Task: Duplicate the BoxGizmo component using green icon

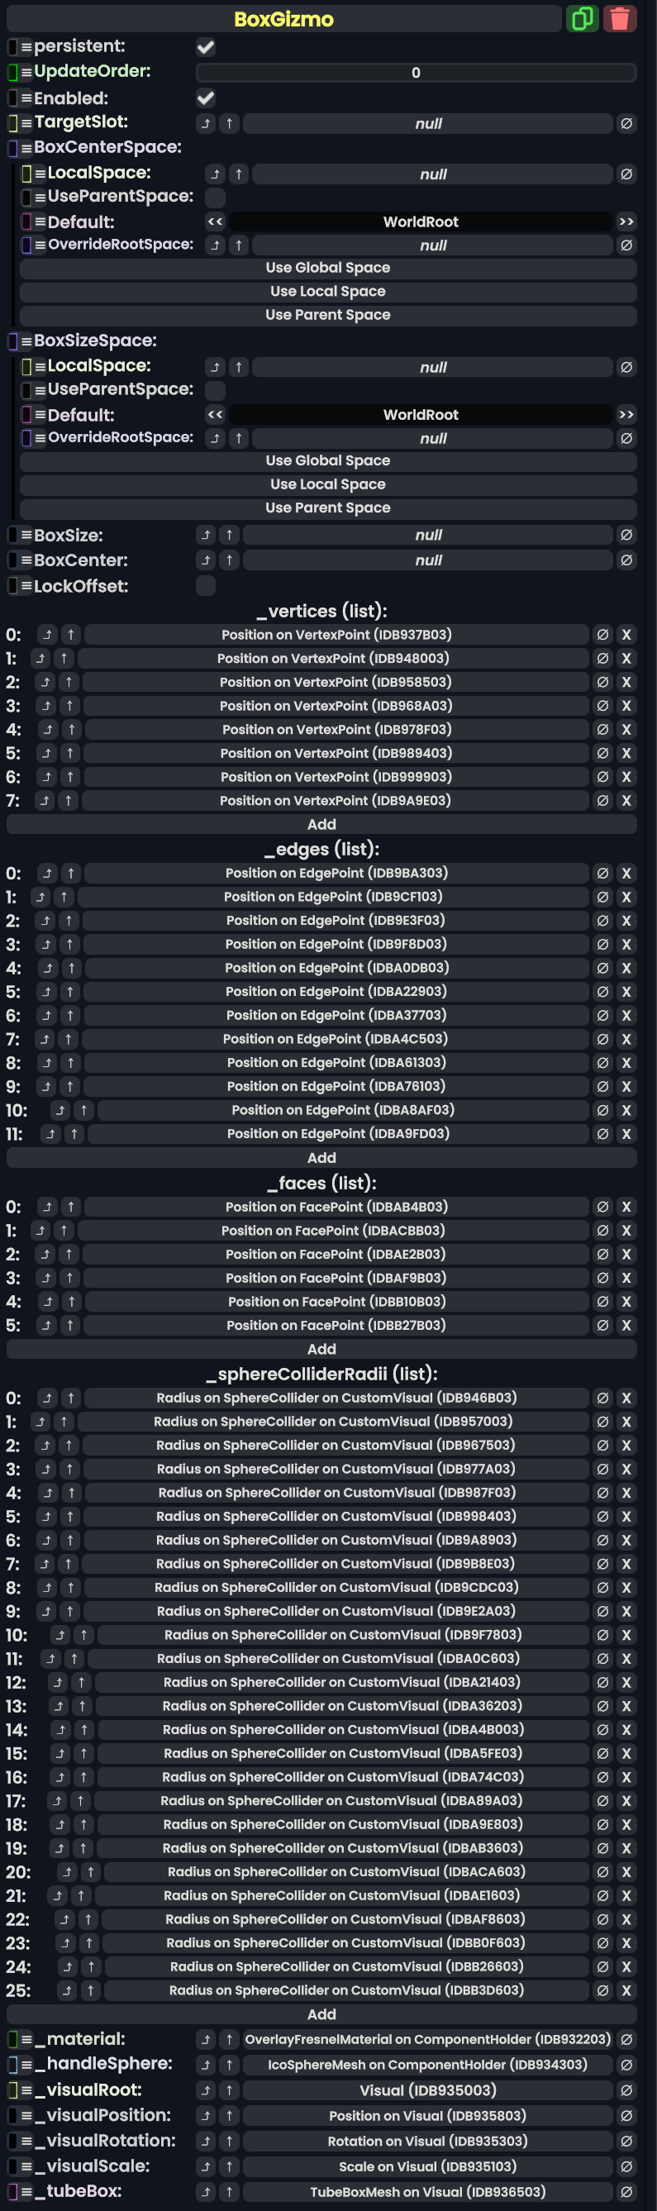Action: coord(583,18)
